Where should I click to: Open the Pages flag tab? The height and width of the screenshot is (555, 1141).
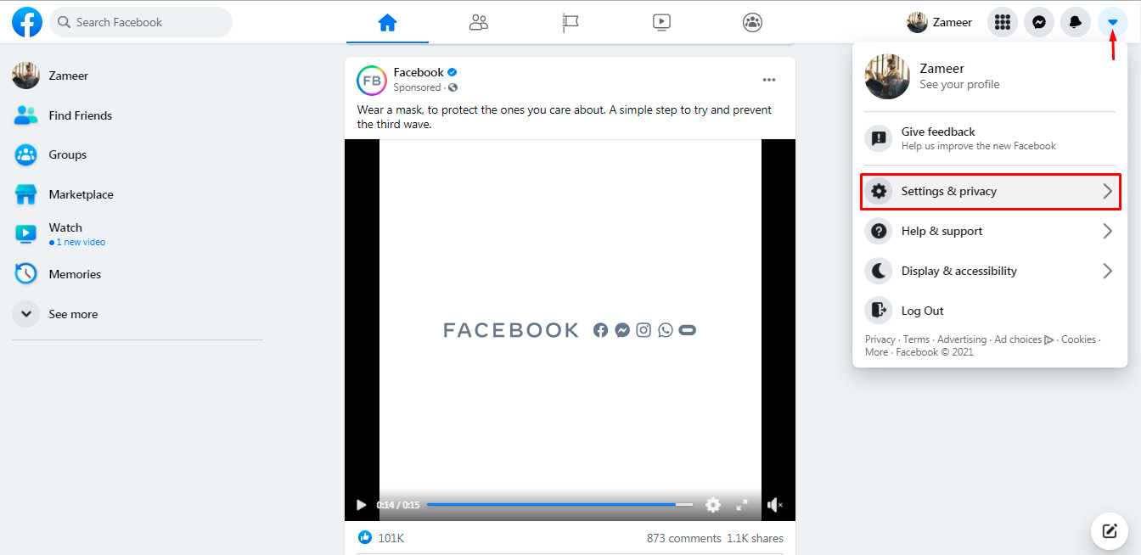570,23
